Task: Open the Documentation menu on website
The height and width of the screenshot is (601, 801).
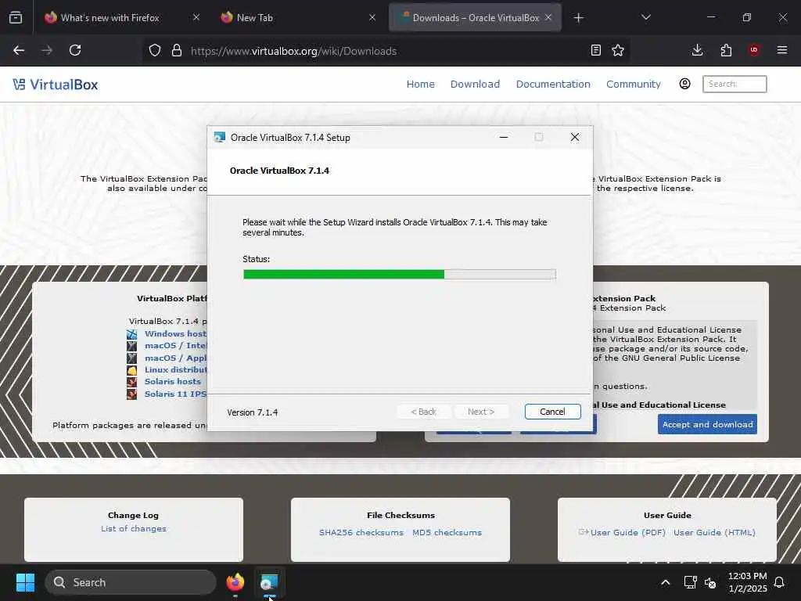Action: 553,84
